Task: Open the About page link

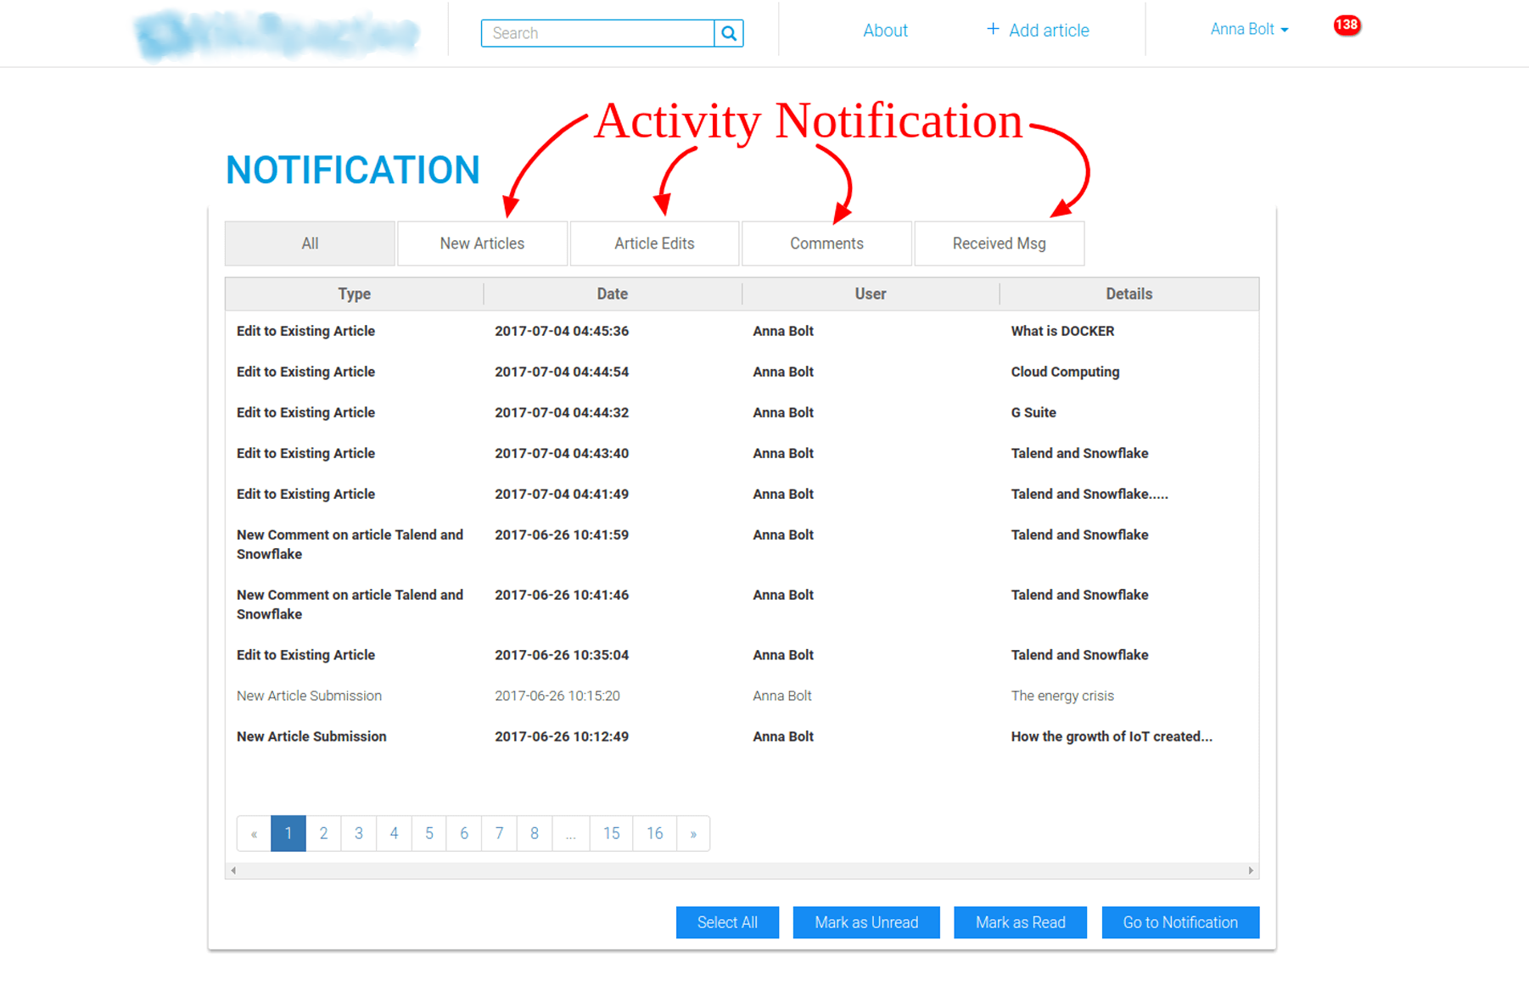Action: (x=885, y=31)
